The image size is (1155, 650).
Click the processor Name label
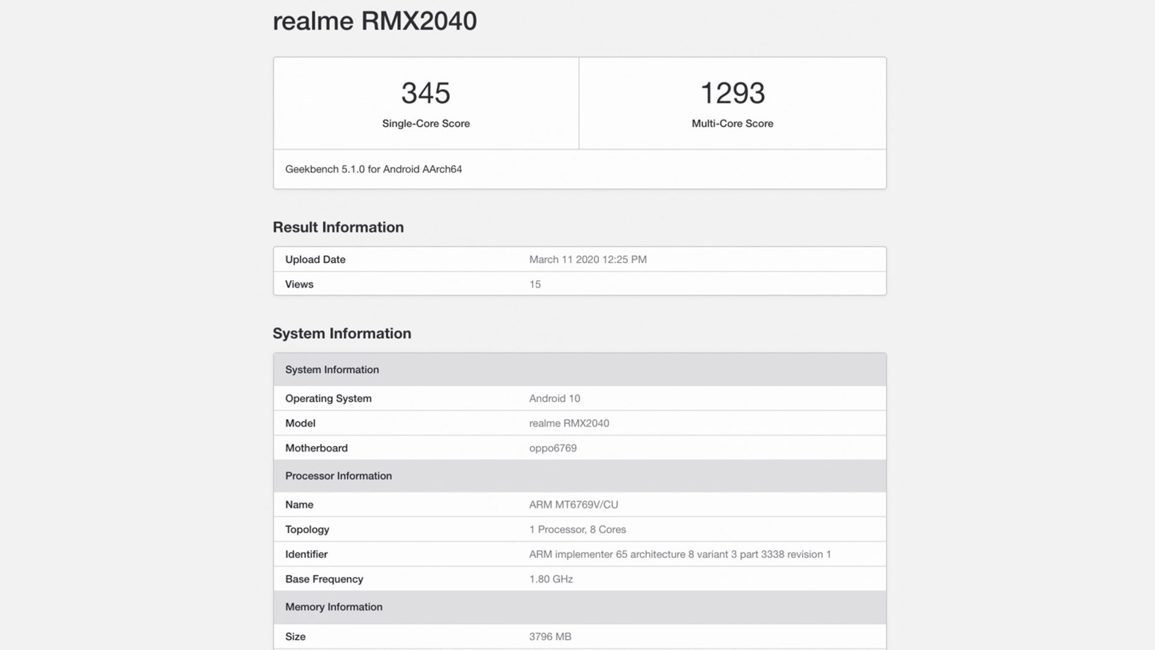tap(299, 504)
